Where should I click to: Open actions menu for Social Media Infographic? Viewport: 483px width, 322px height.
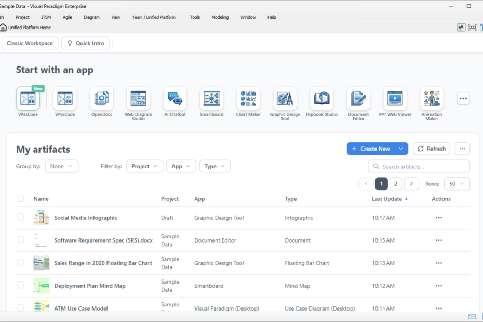coord(439,218)
